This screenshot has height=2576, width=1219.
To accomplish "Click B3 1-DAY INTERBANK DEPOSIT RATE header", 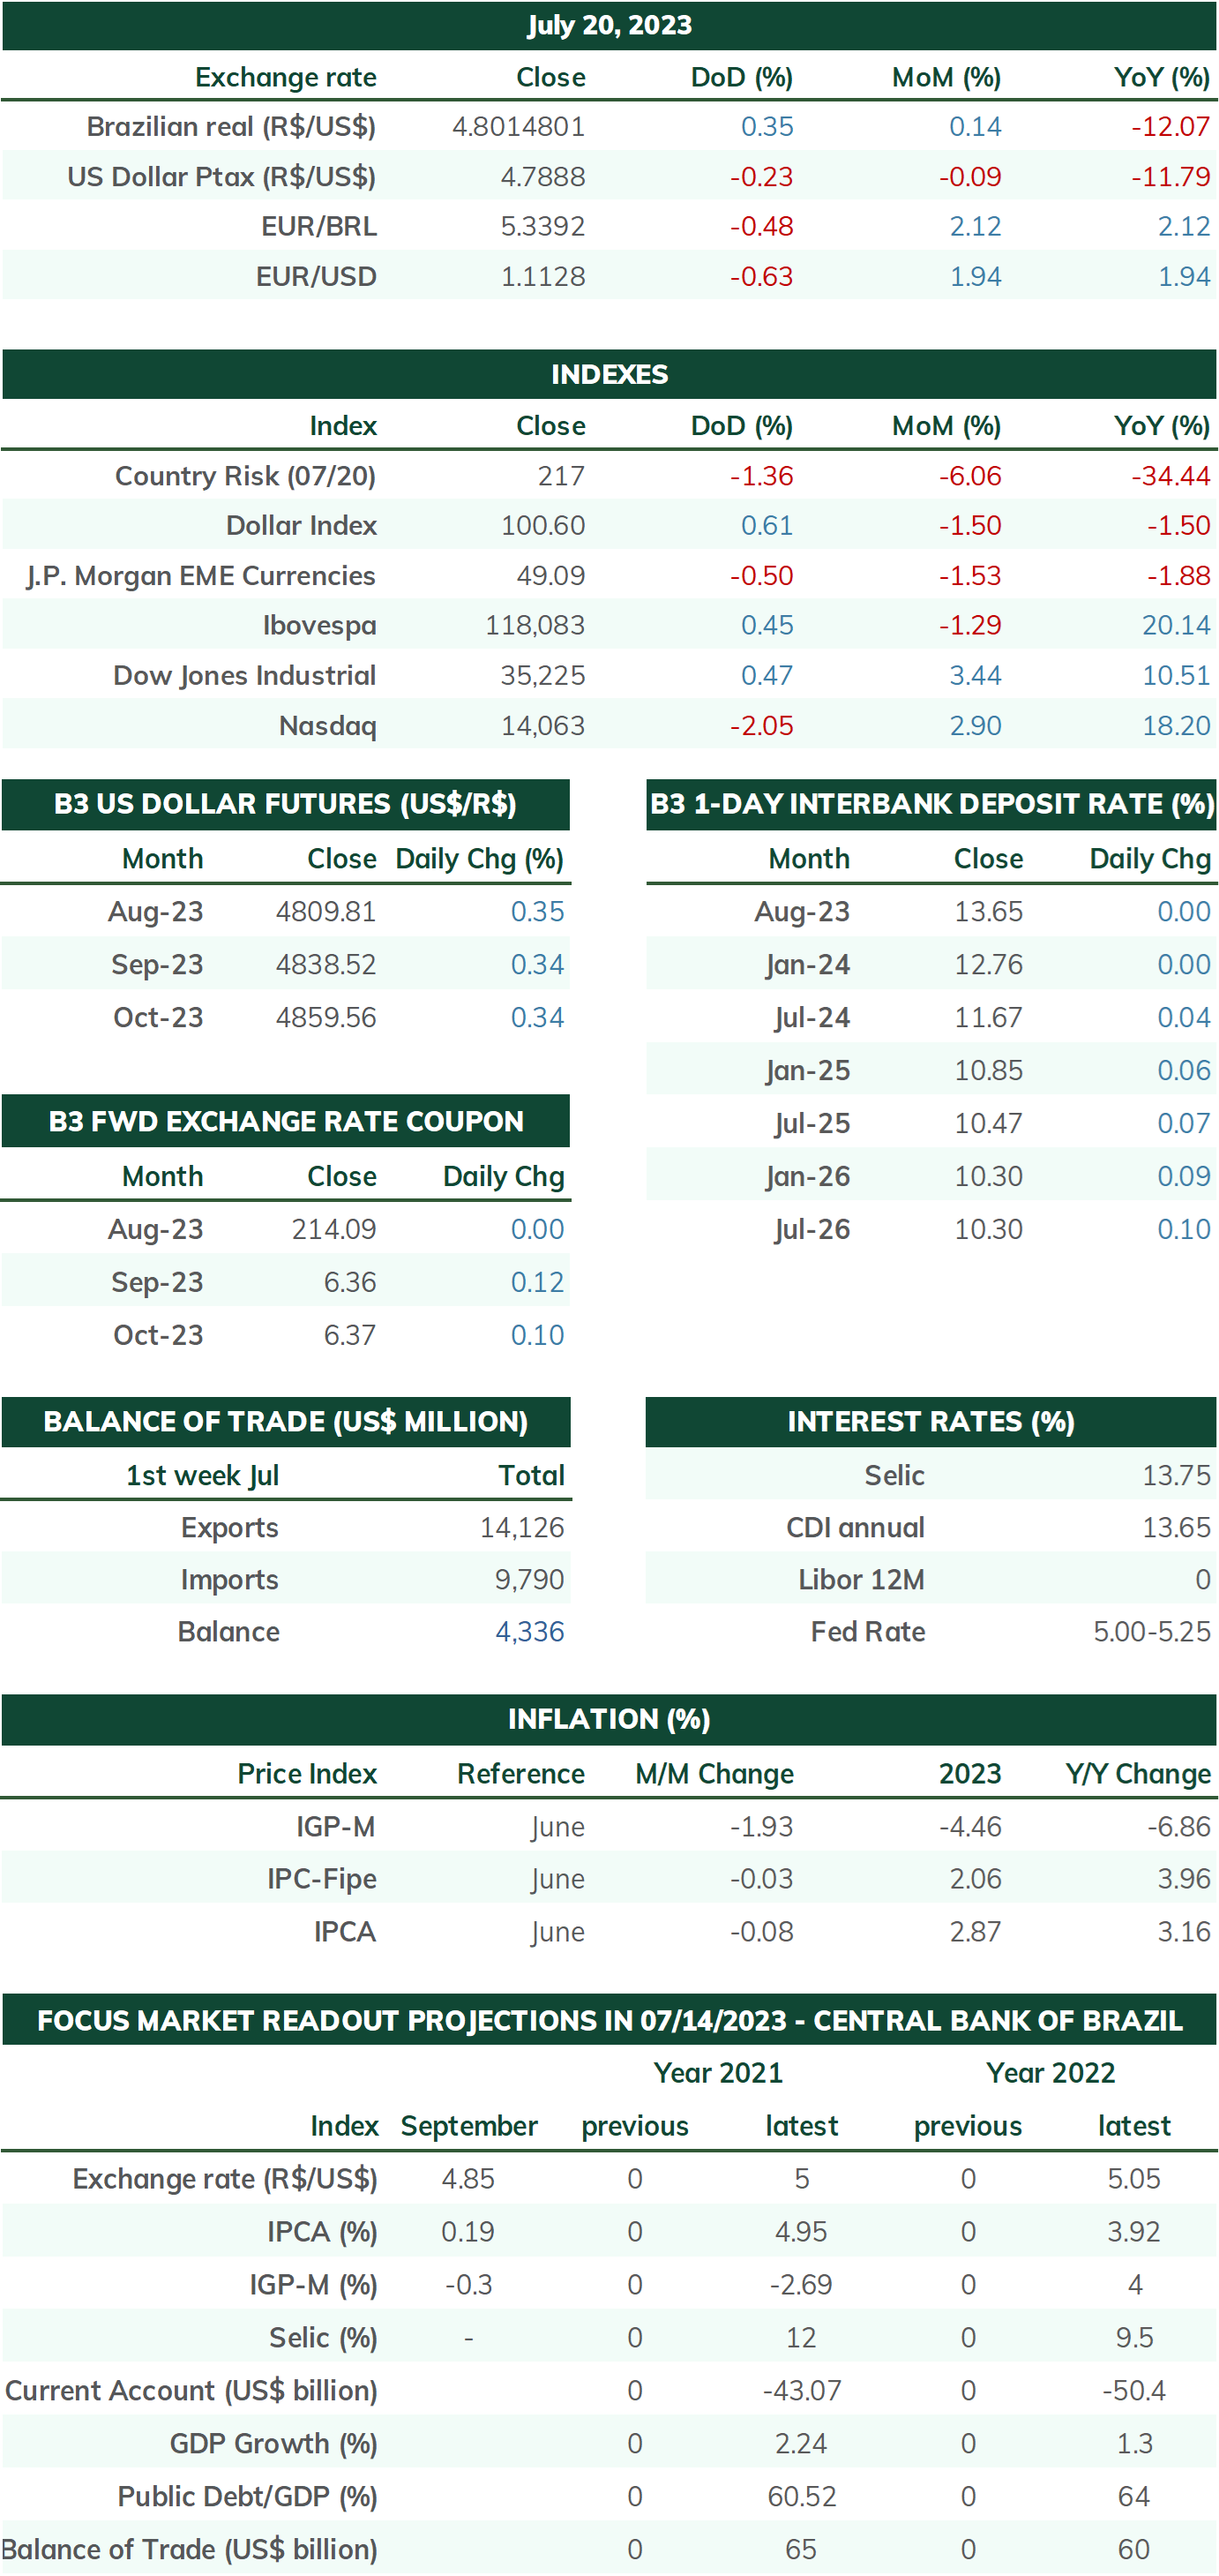I will pyautogui.click(x=931, y=804).
